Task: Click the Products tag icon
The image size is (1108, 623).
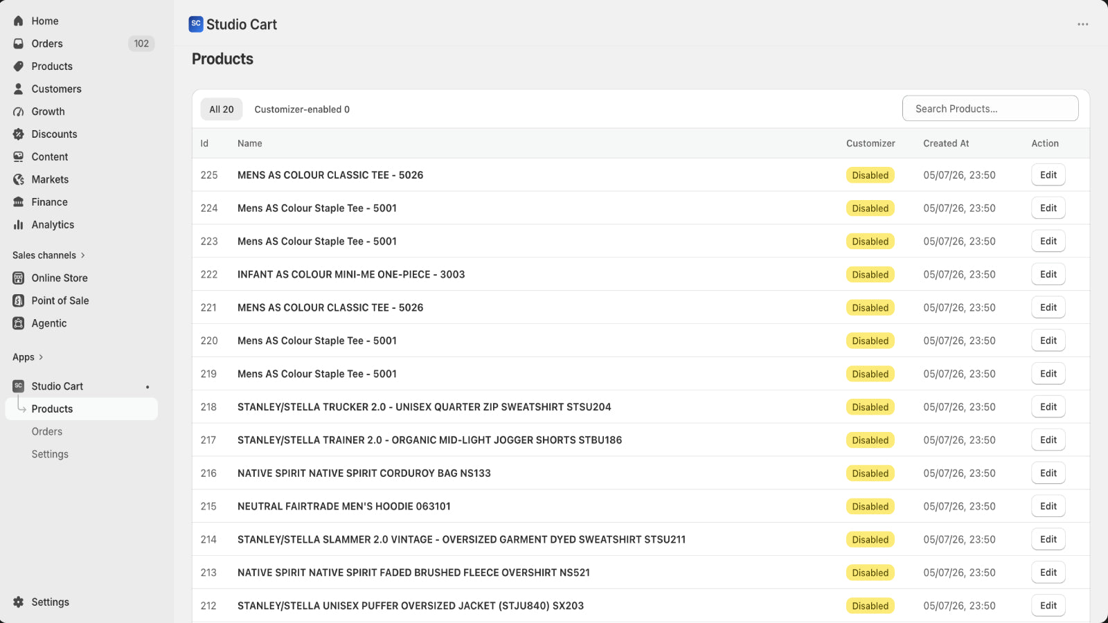Action: tap(19, 66)
